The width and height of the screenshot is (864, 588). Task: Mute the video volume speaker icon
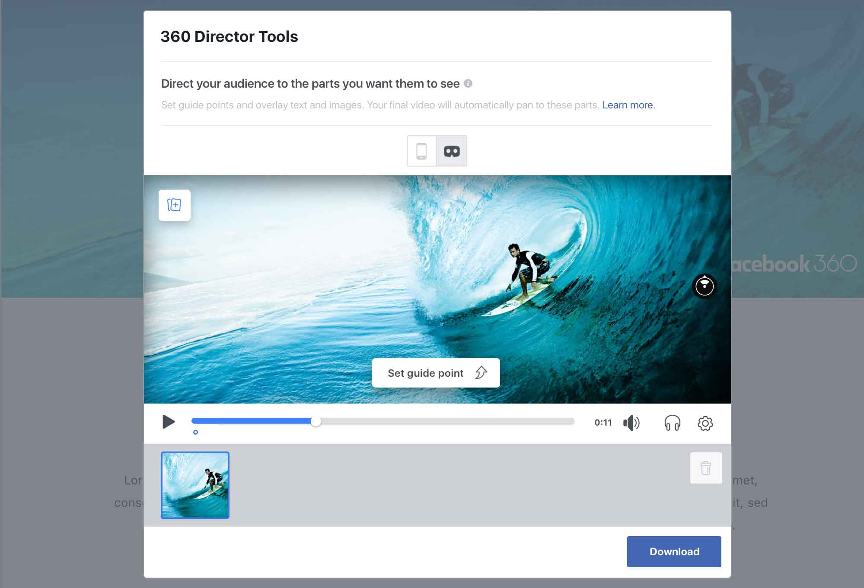point(631,423)
